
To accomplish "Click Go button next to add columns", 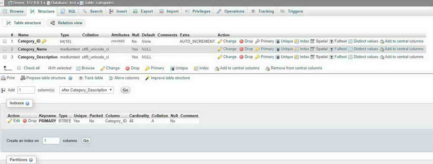I will tap(126, 90).
